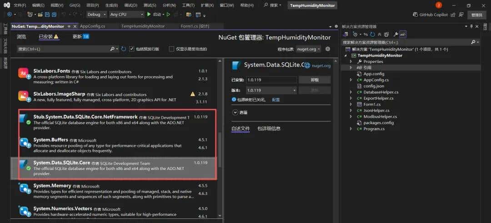Open the 版本 1.0.119 dropdown

pos(271,90)
